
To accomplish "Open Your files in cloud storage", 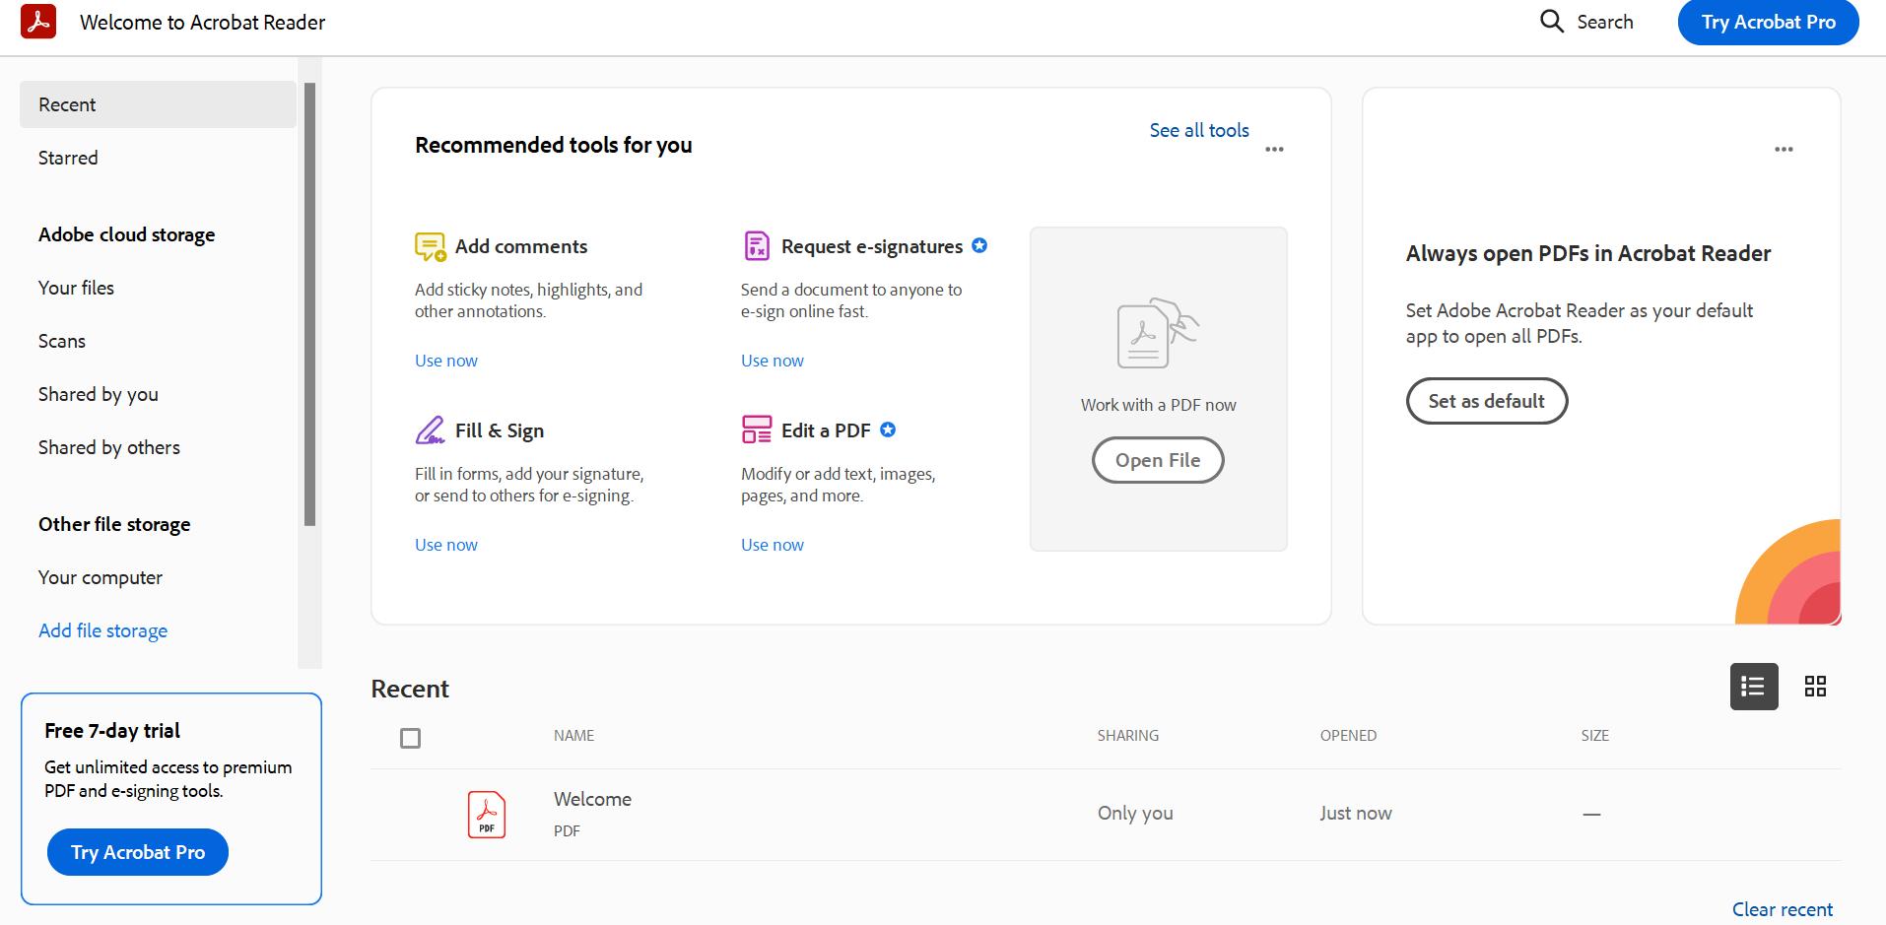I will (x=76, y=288).
